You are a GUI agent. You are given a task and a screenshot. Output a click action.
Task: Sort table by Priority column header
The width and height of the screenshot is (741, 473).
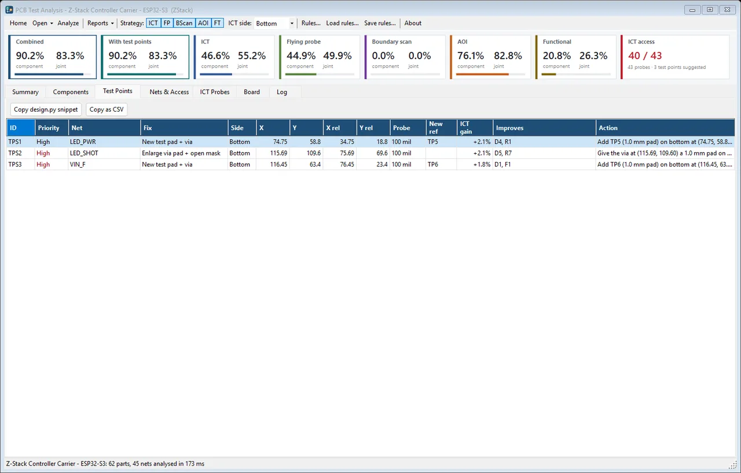[52, 128]
